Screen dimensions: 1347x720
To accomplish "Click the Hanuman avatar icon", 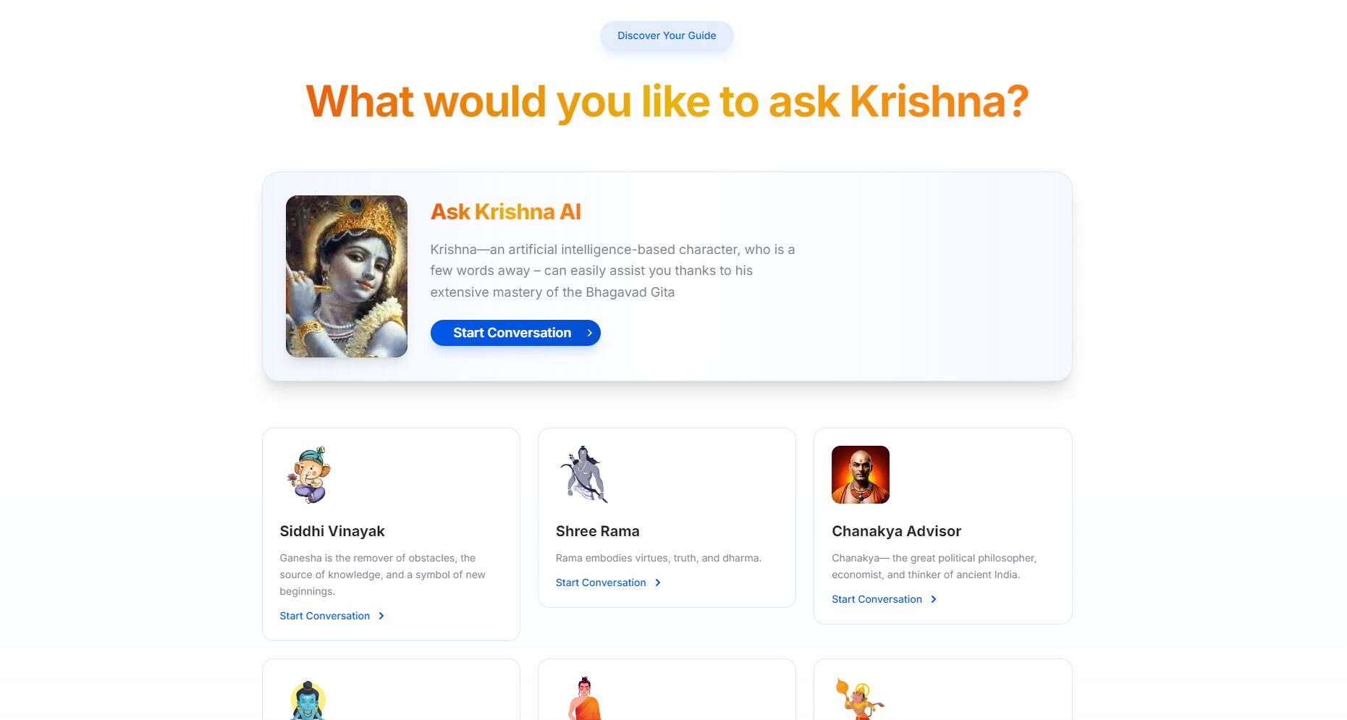I will [860, 699].
